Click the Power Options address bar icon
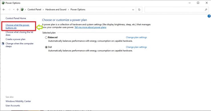 [x=22, y=9]
